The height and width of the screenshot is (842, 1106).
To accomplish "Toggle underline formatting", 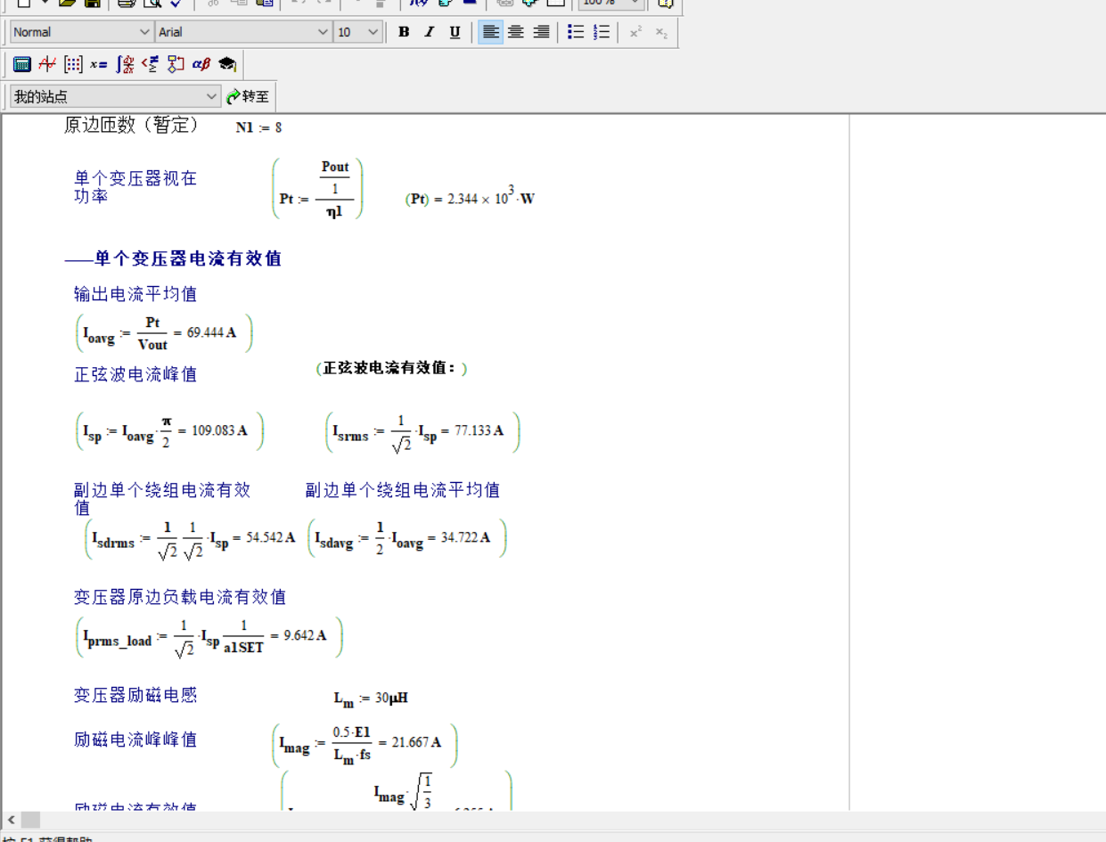I will (x=455, y=32).
